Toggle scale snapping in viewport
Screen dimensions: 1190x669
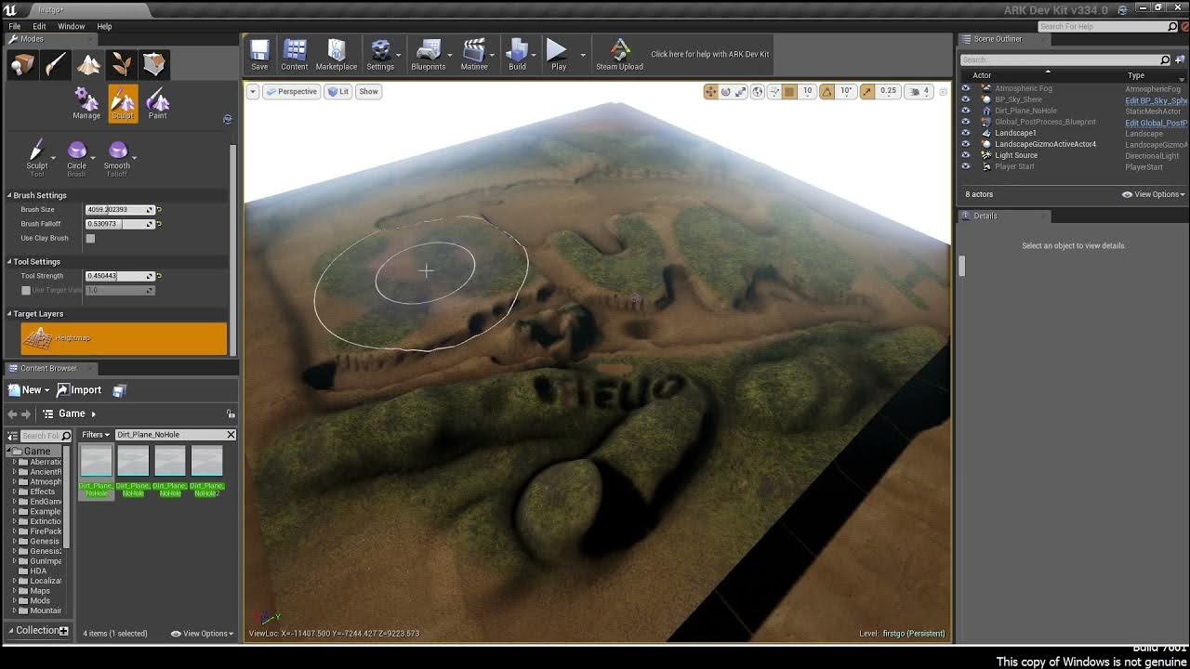866,91
